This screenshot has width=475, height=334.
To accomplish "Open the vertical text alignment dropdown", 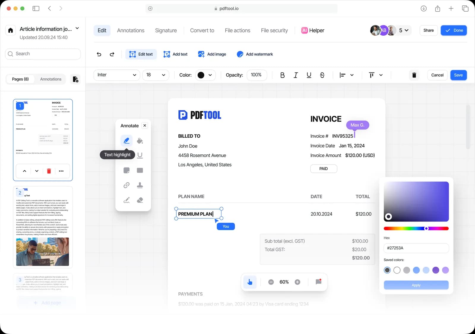I will 375,75.
